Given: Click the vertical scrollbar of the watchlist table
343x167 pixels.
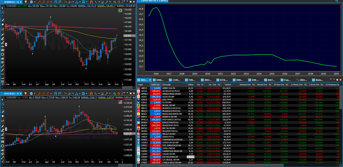Looking at the screenshot, I should [x=341, y=97].
